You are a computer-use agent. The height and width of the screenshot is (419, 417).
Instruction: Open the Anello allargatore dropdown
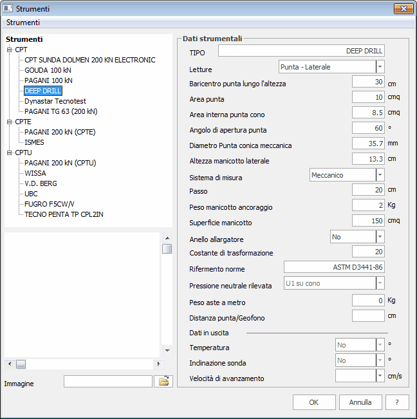[x=380, y=237]
